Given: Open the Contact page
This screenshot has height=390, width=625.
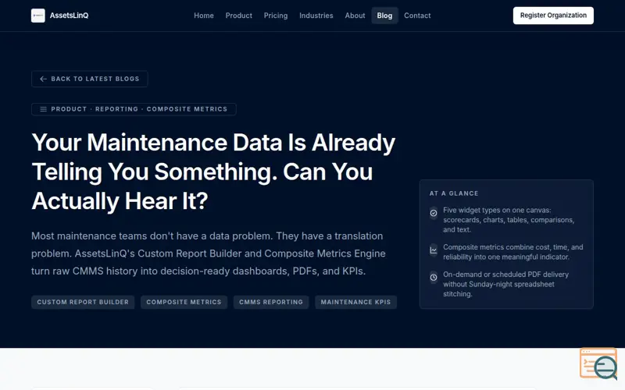Looking at the screenshot, I should point(417,16).
